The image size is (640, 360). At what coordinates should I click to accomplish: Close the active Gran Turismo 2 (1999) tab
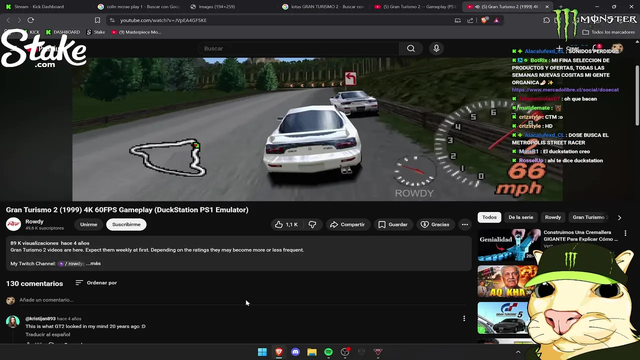pyautogui.click(x=547, y=6)
